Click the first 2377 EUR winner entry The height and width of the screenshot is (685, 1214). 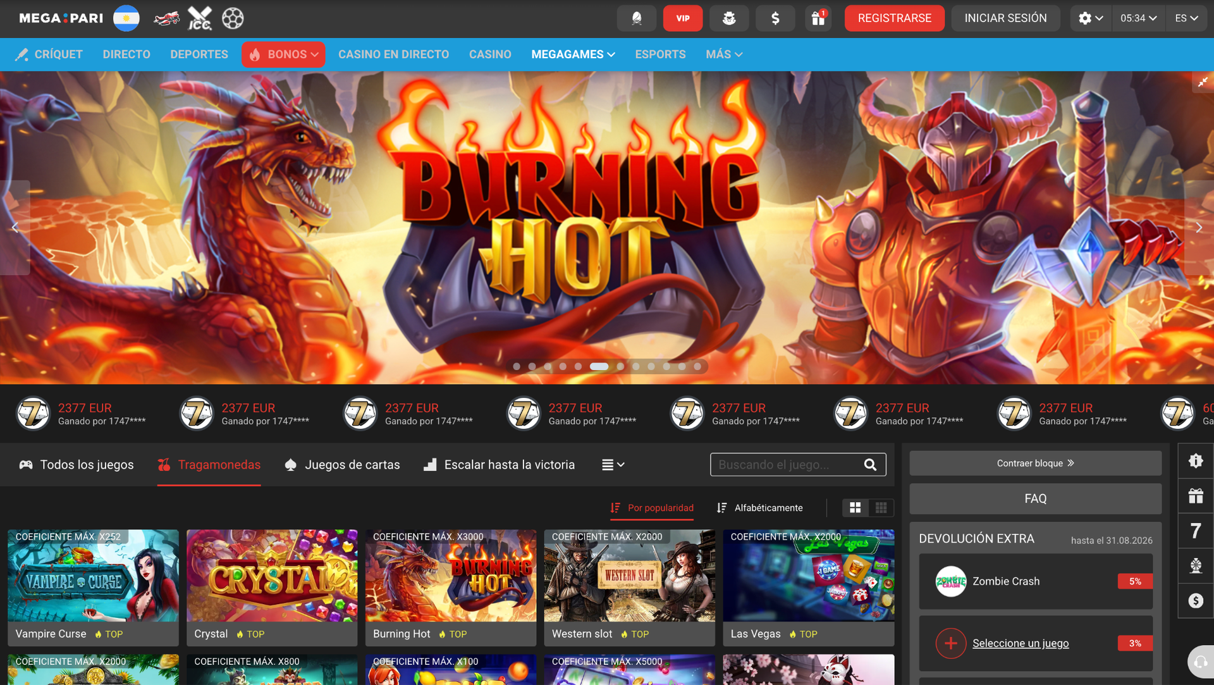(x=81, y=414)
